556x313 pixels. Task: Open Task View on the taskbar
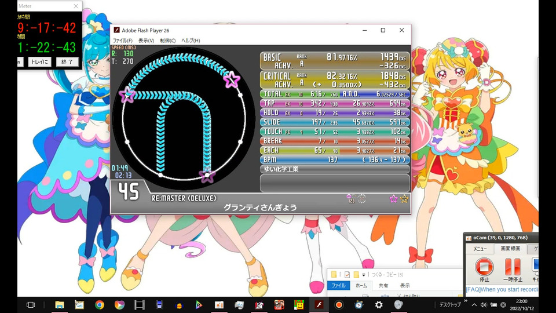[x=31, y=305]
